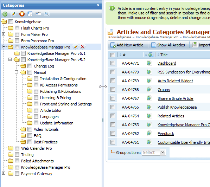Click globe status icon for AA-04761
Viewport: 210px width, 187px height.
149,142
